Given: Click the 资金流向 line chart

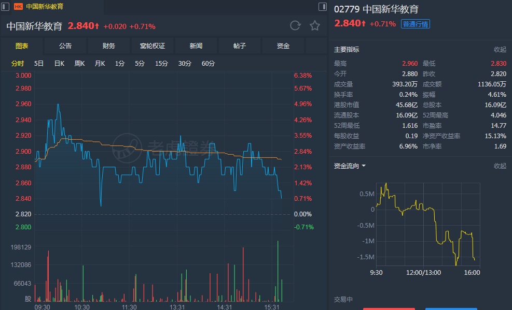Looking at the screenshot, I should point(428,224).
